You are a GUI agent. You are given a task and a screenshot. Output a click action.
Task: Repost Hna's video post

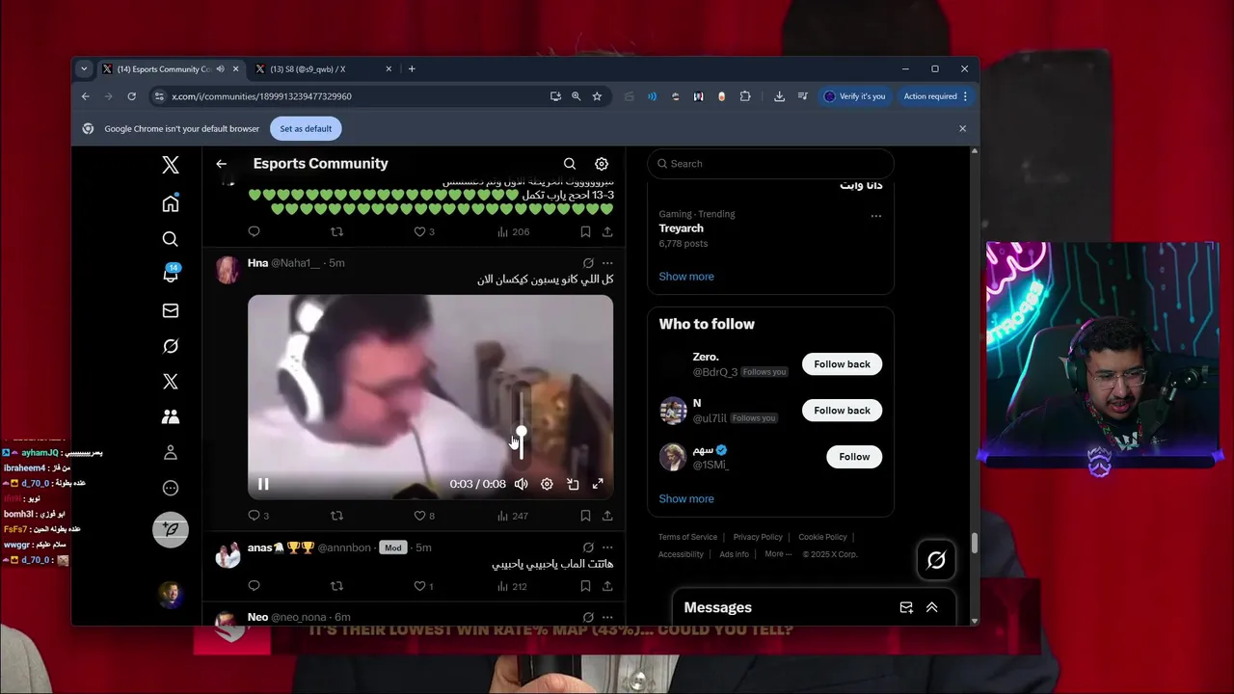(336, 516)
